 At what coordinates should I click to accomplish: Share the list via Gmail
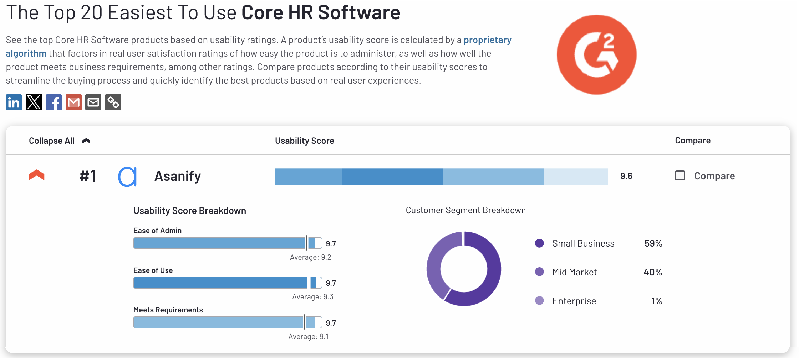(73, 102)
